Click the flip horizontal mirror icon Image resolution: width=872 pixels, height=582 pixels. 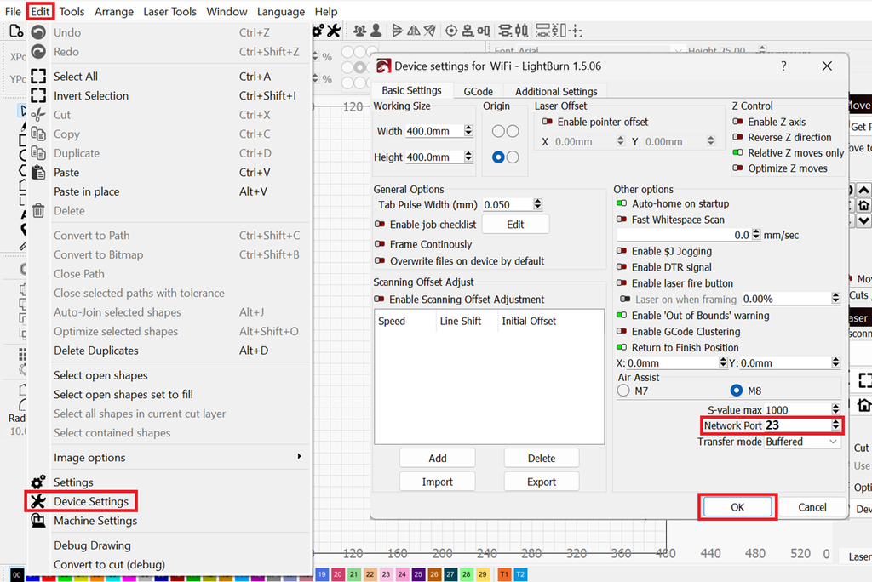point(413,30)
